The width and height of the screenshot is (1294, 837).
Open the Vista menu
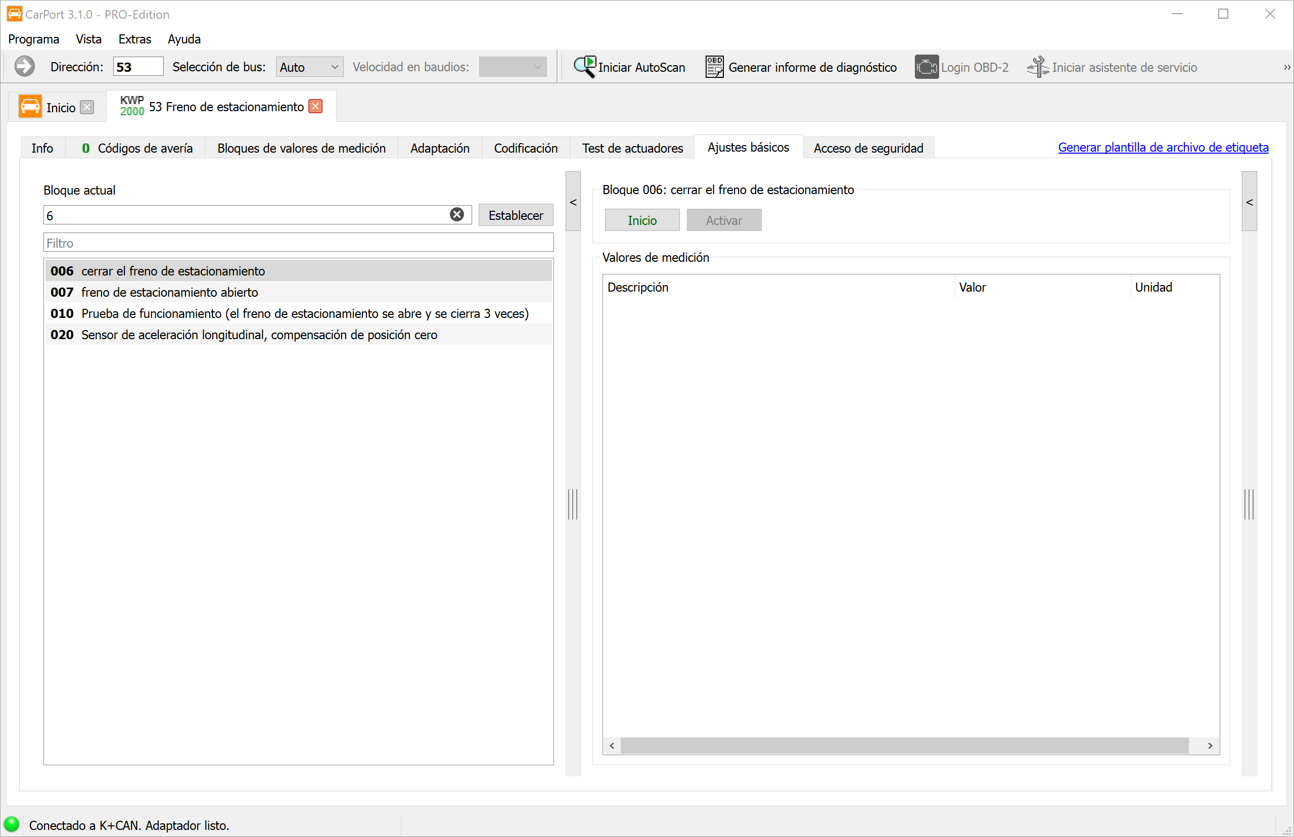coord(88,39)
